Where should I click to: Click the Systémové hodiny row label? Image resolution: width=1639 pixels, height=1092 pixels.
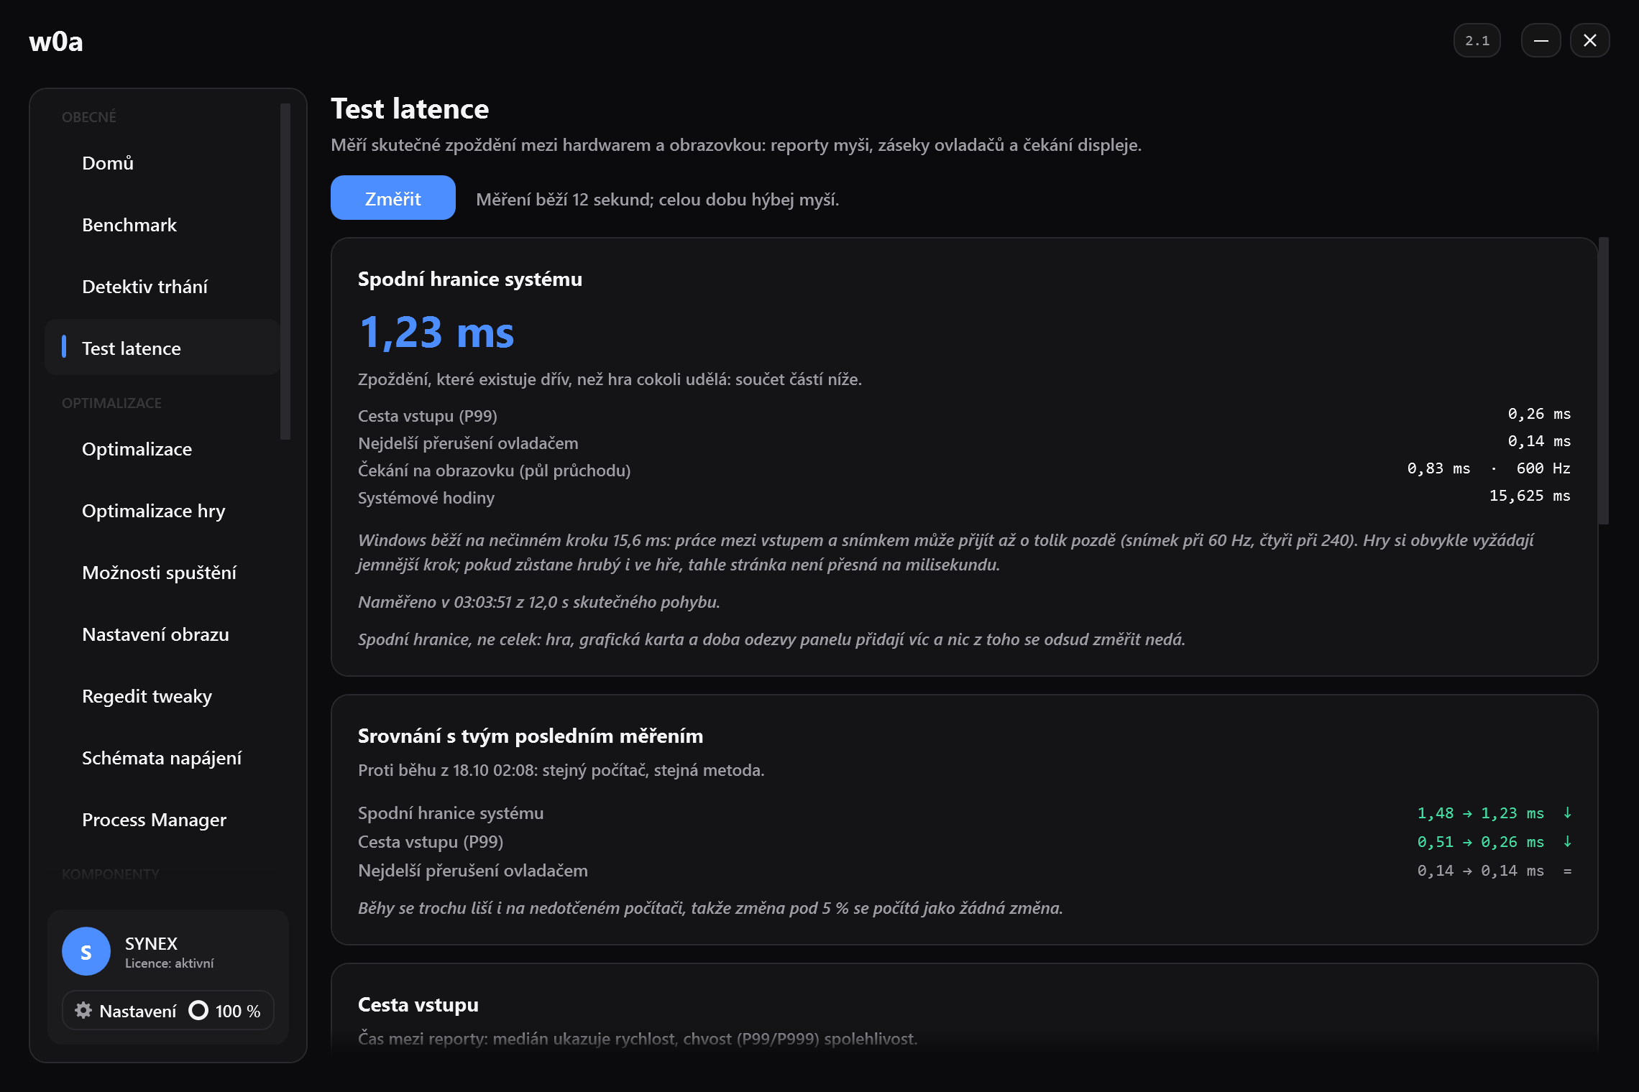[x=426, y=498]
